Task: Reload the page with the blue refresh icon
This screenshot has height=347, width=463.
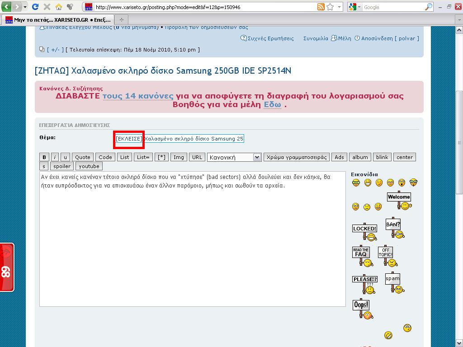Action: [35, 6]
